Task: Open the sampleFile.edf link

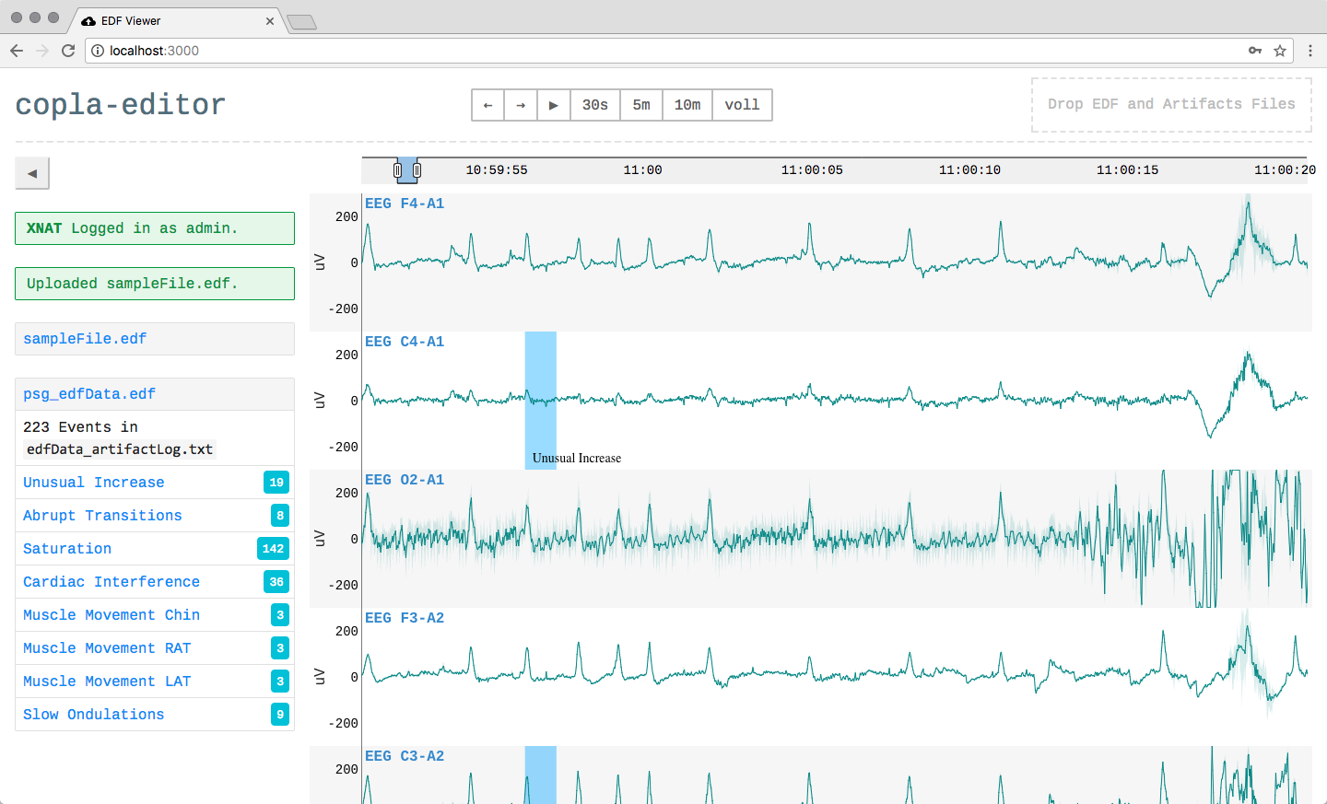Action: tap(85, 339)
